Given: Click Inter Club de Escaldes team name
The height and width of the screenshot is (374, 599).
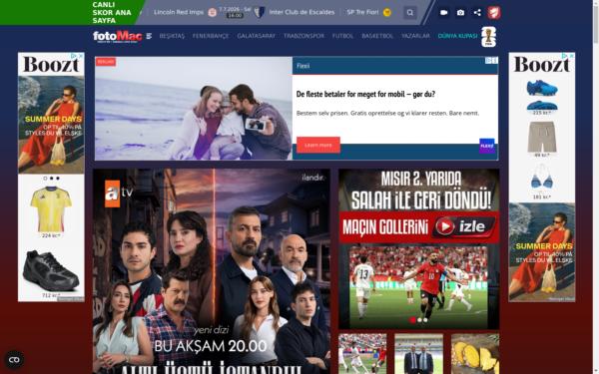Looking at the screenshot, I should click(301, 12).
